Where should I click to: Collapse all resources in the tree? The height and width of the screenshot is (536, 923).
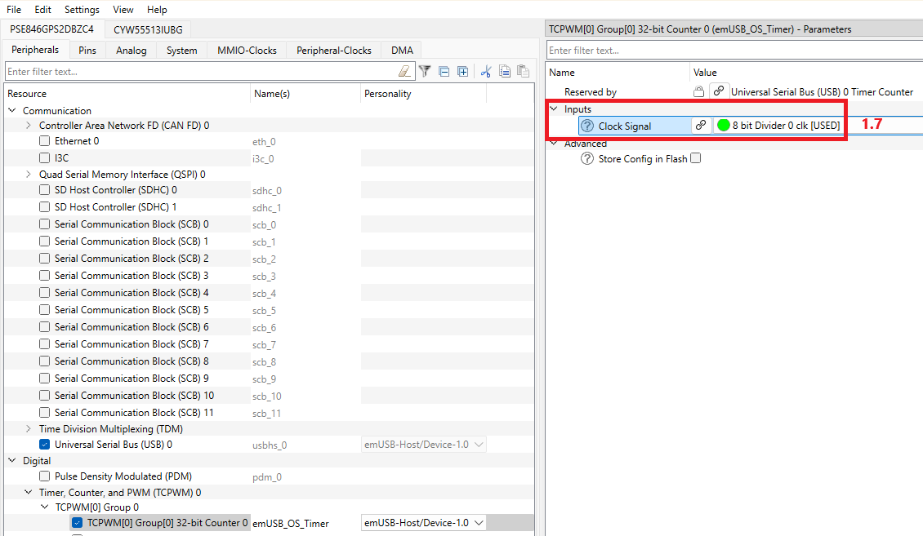click(444, 72)
